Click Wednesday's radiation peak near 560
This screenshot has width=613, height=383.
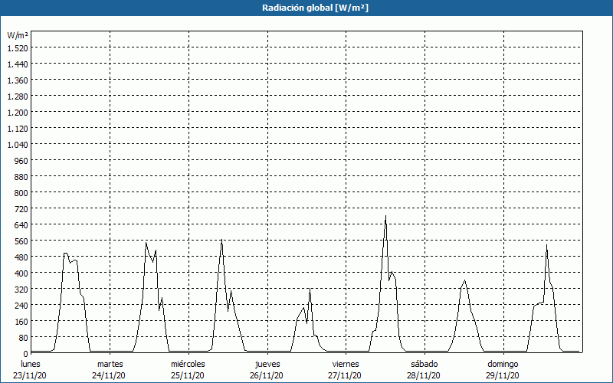pyautogui.click(x=221, y=240)
